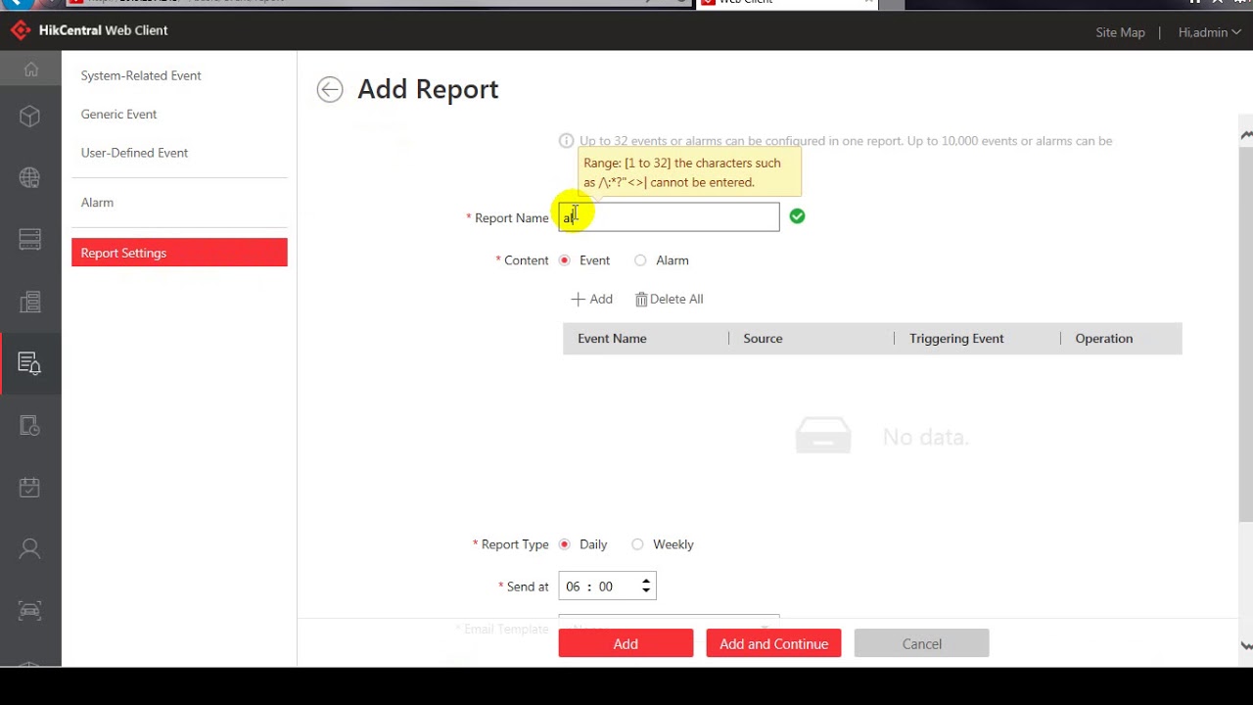Click the Send at time stepper arrows
The image size is (1253, 705).
tap(645, 587)
